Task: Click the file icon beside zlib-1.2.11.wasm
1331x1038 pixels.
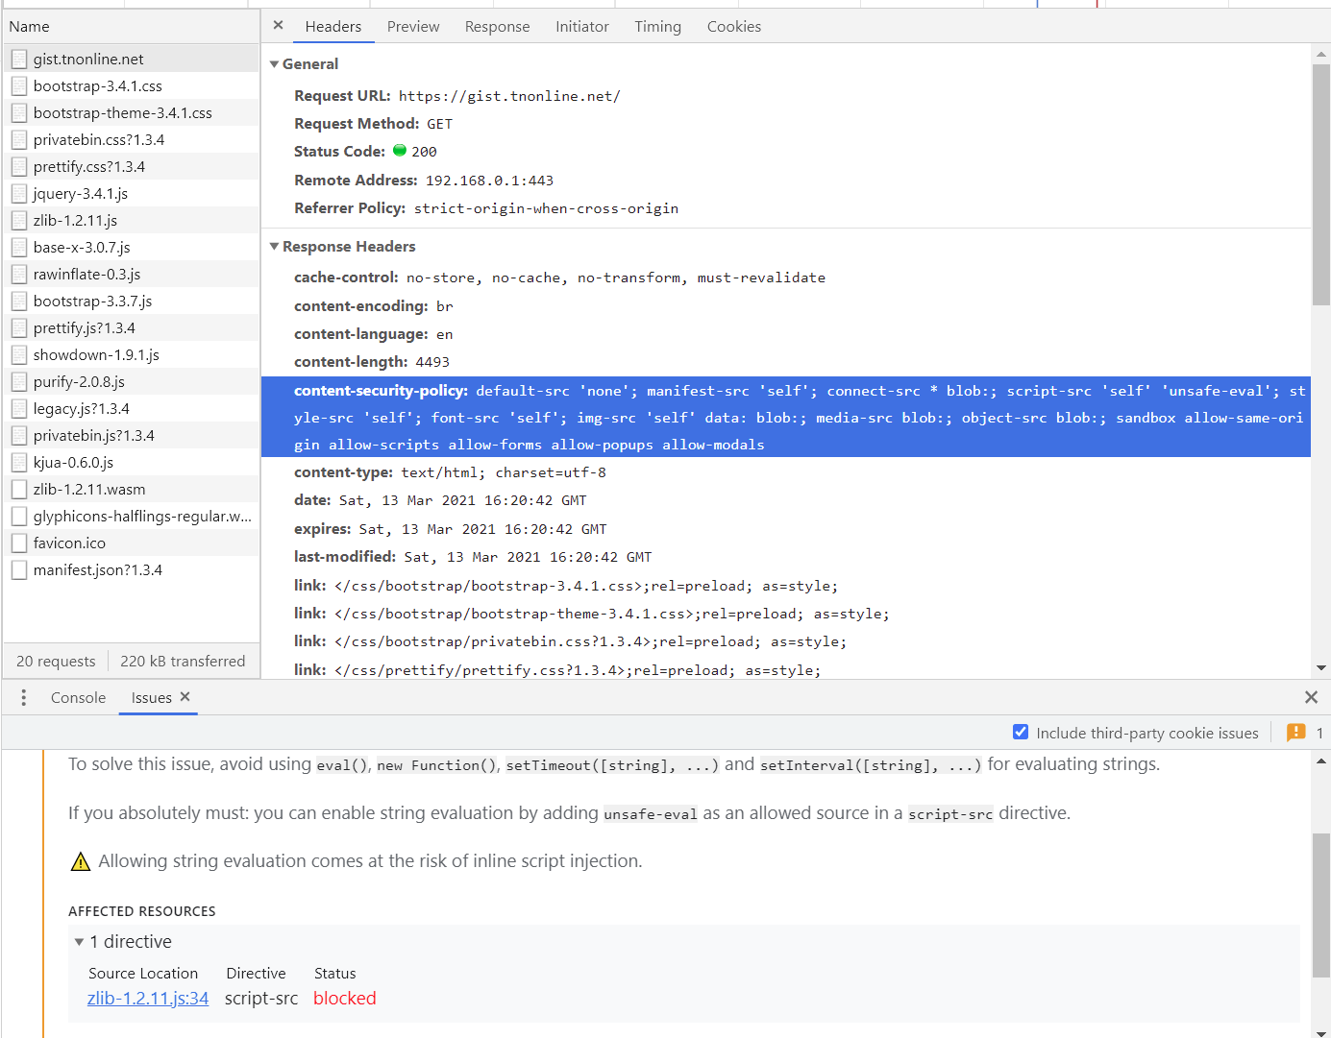Action: tap(18, 489)
